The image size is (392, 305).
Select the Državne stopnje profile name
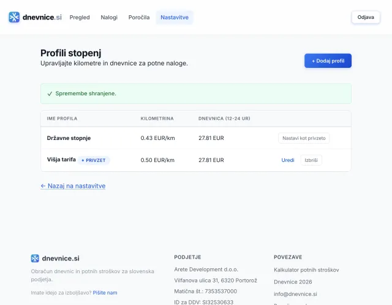(x=69, y=138)
